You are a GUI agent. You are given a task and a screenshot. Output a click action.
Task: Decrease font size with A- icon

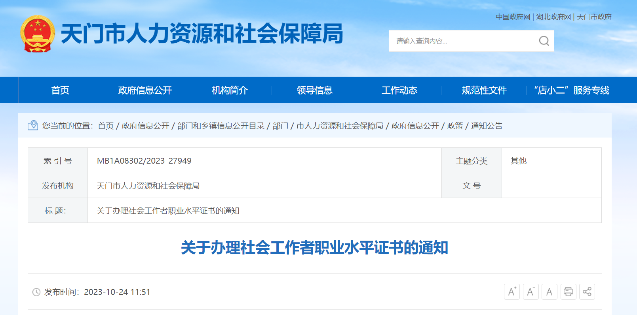point(531,292)
